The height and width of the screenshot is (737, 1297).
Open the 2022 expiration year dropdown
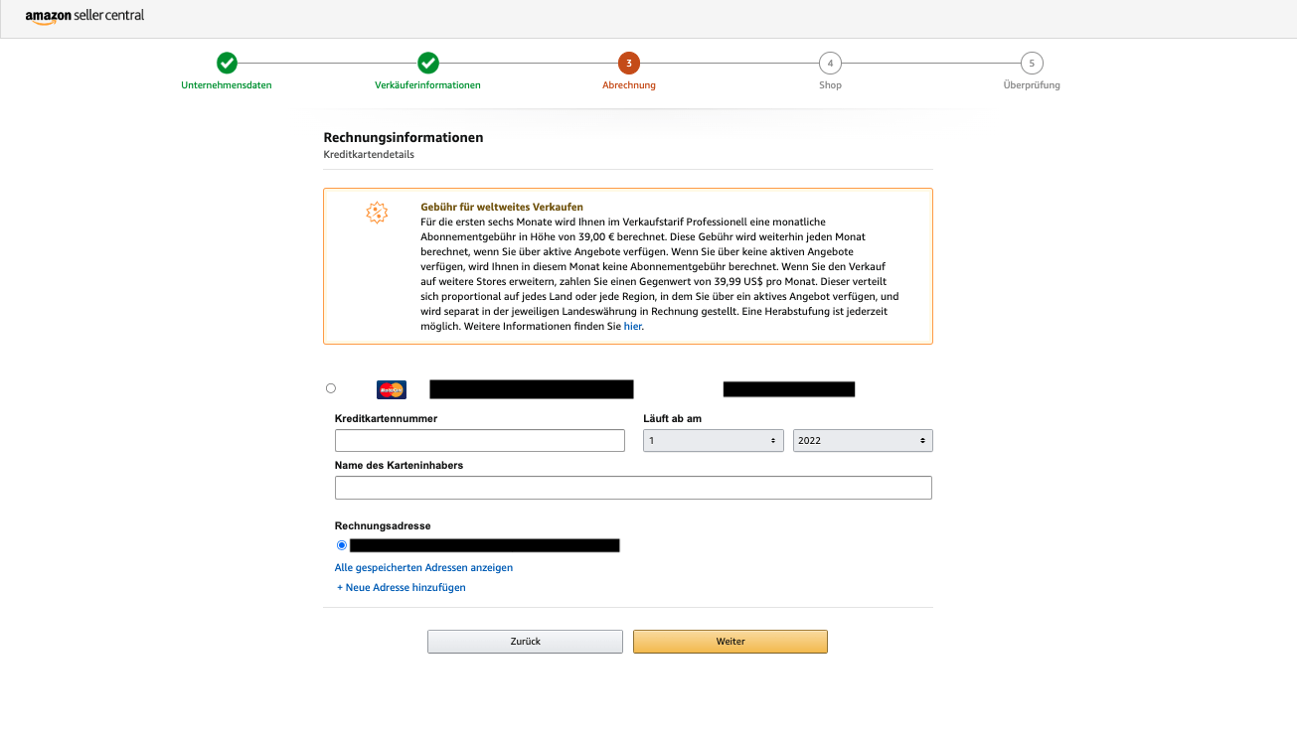[863, 440]
